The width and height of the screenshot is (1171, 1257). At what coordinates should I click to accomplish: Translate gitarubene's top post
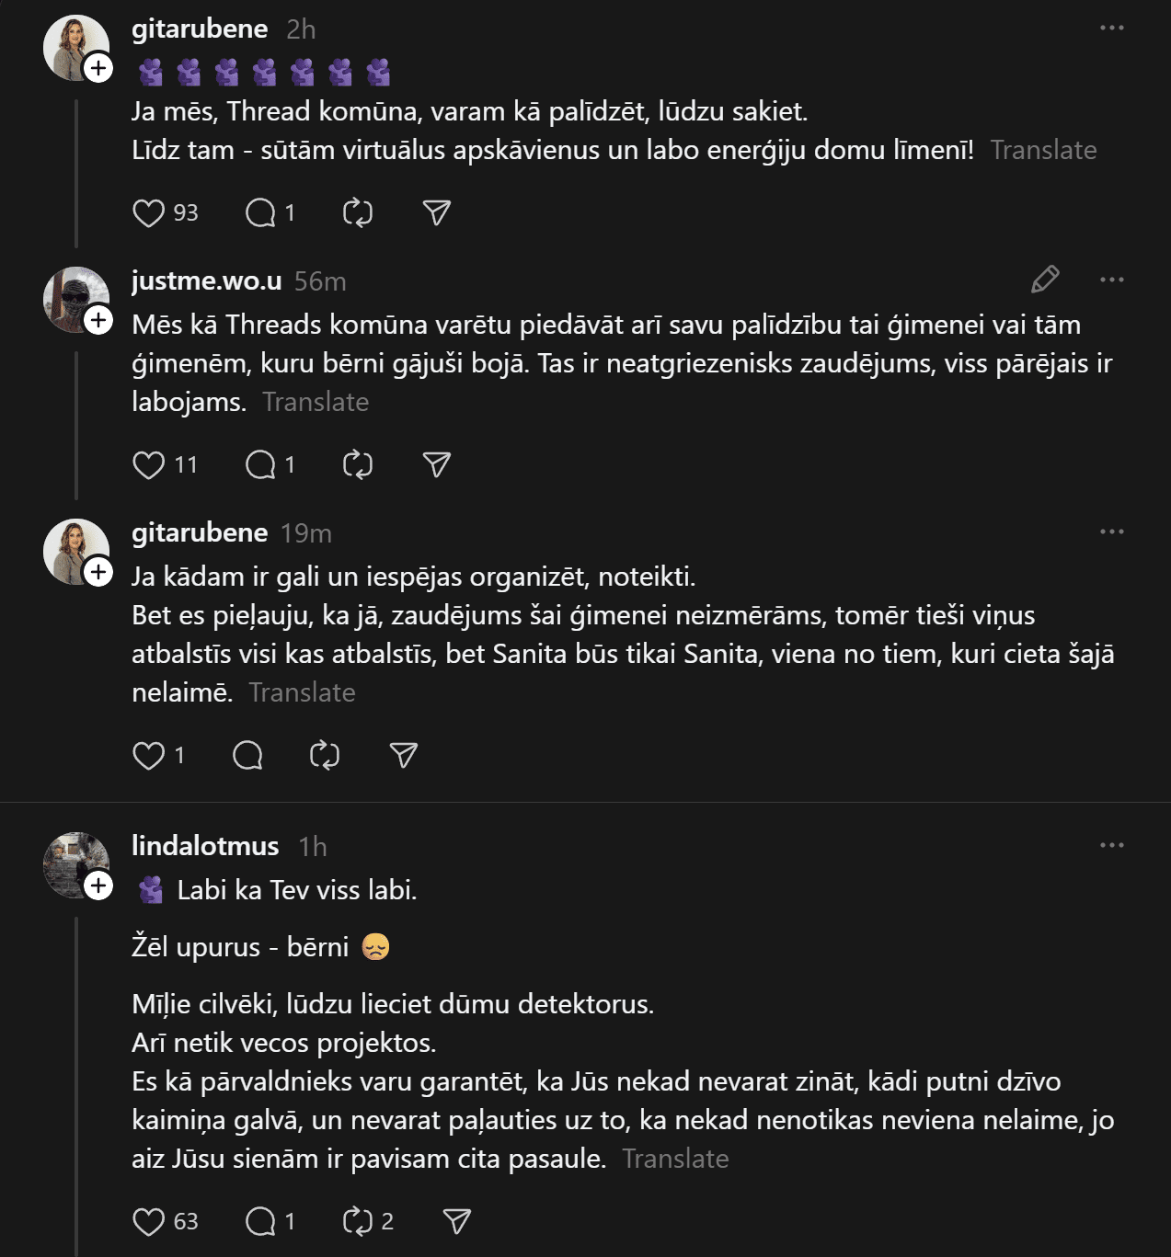pos(1043,150)
